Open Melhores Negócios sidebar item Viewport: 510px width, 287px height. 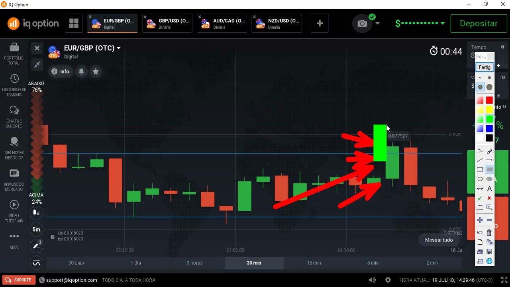point(14,148)
